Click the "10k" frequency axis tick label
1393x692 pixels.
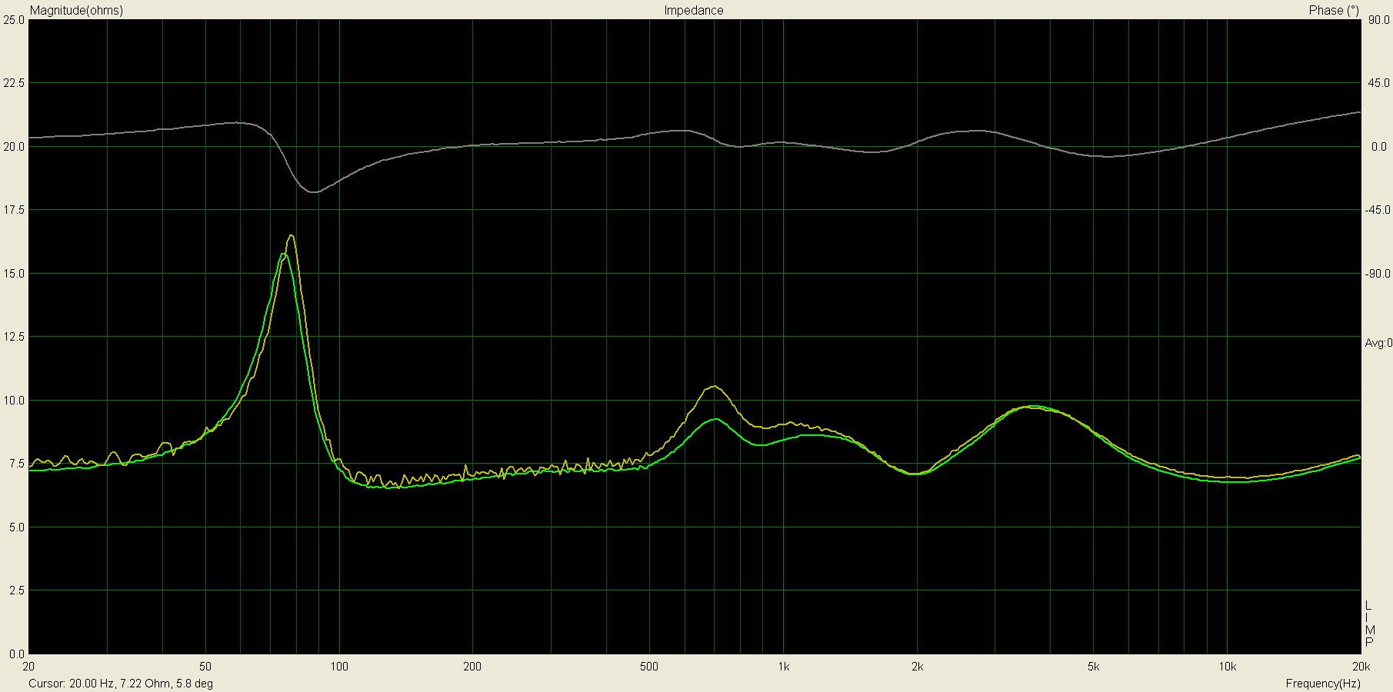[x=1227, y=667]
